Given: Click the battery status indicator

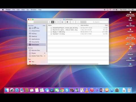Looking at the screenshot, I should [x=115, y=10].
